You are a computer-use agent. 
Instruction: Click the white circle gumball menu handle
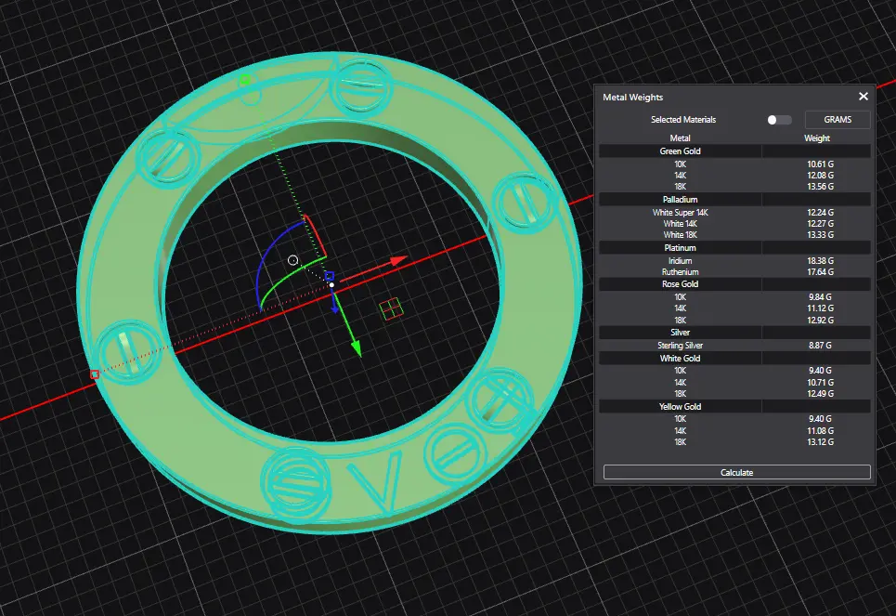point(292,260)
